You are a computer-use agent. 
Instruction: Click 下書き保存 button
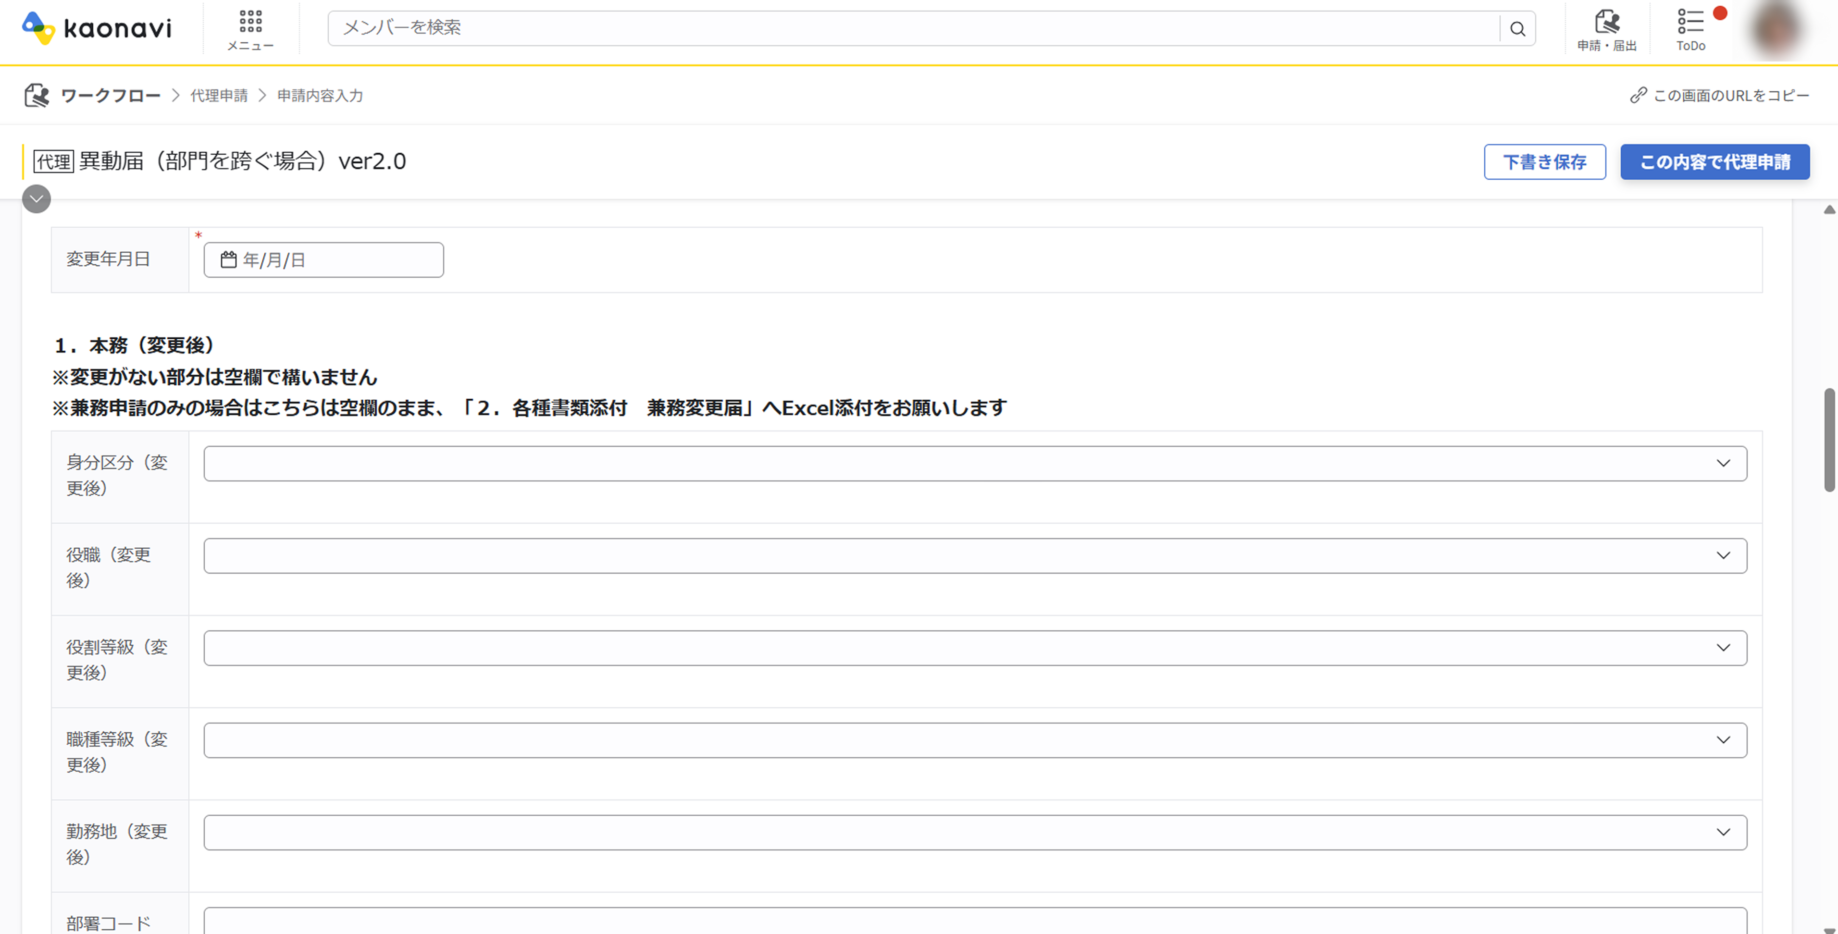coord(1545,162)
